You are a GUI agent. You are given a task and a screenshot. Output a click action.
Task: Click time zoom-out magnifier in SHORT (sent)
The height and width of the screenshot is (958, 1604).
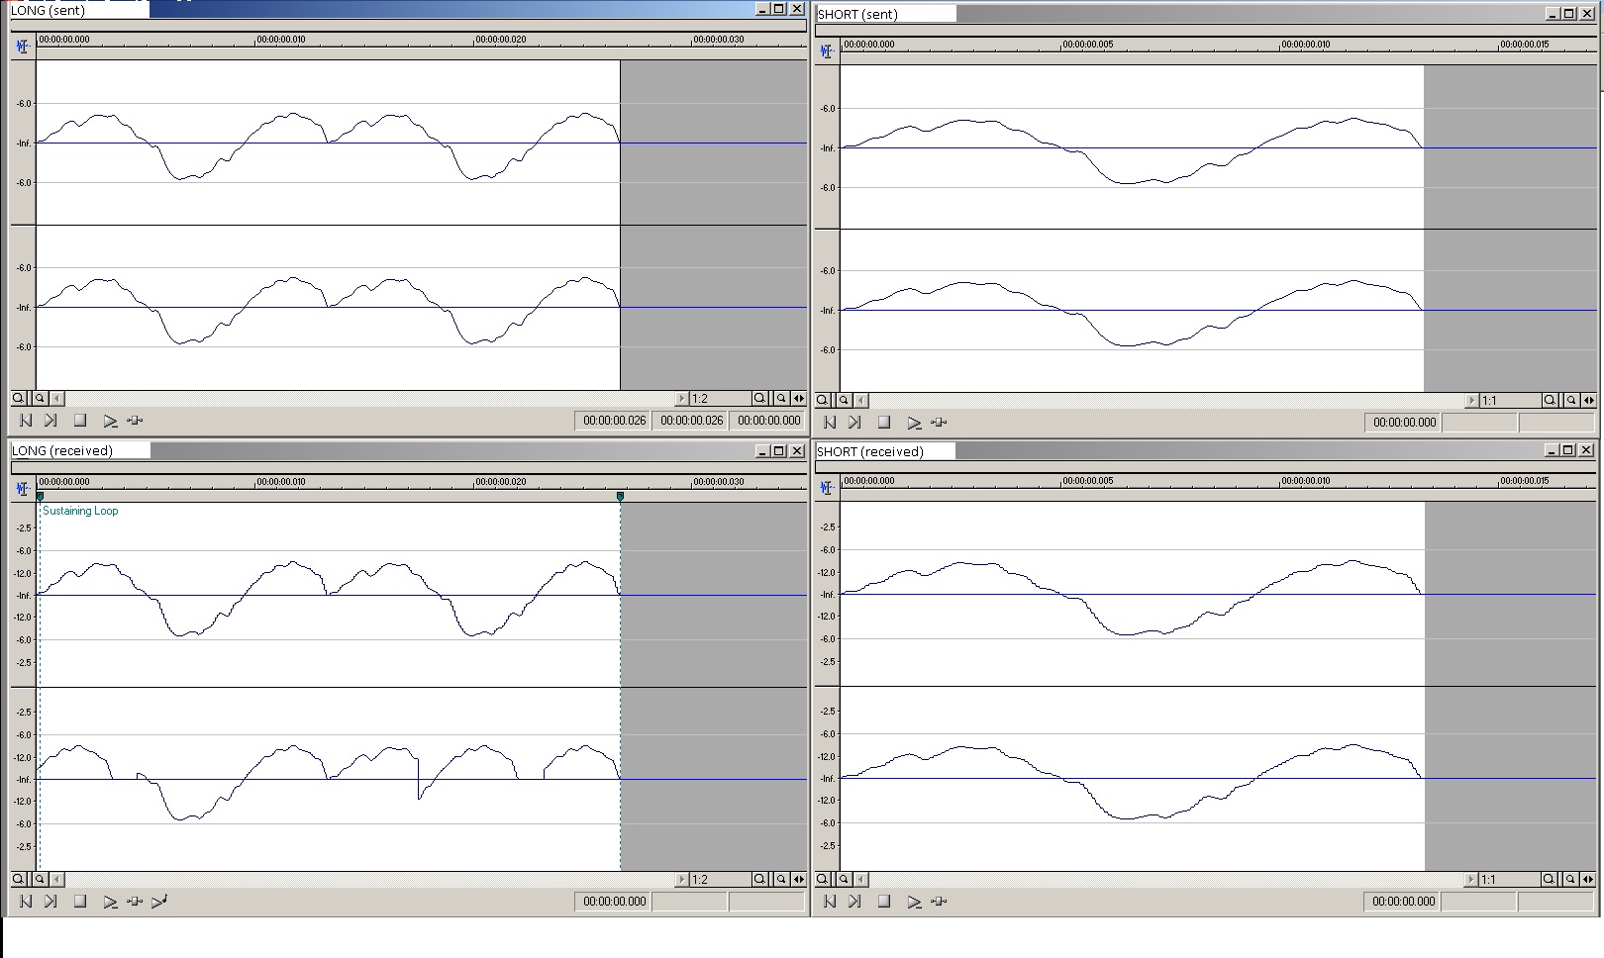pyautogui.click(x=1571, y=400)
